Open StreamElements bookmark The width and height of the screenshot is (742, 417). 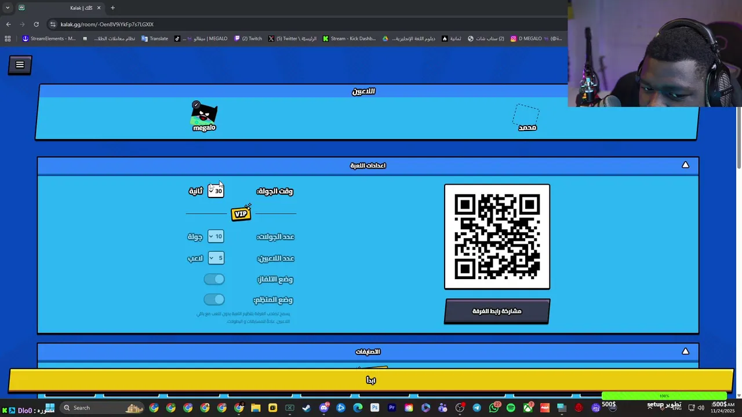tap(49, 39)
